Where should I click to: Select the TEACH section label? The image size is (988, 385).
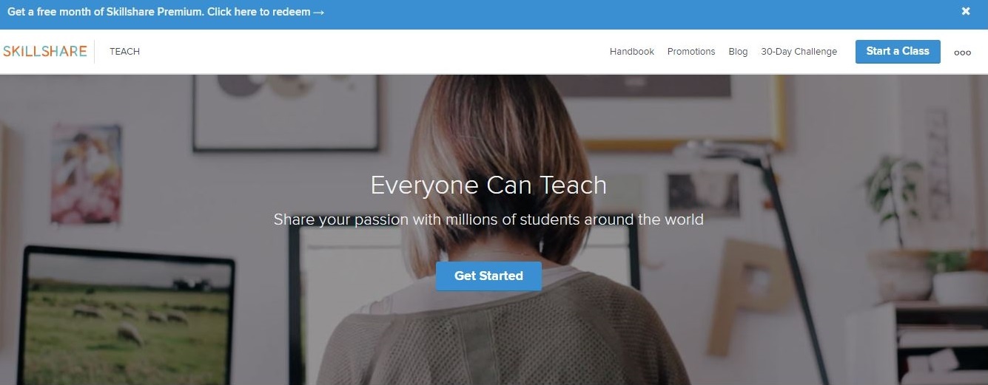[124, 52]
